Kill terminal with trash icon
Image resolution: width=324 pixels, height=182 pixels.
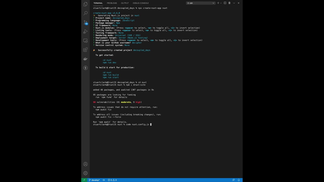(229, 3)
